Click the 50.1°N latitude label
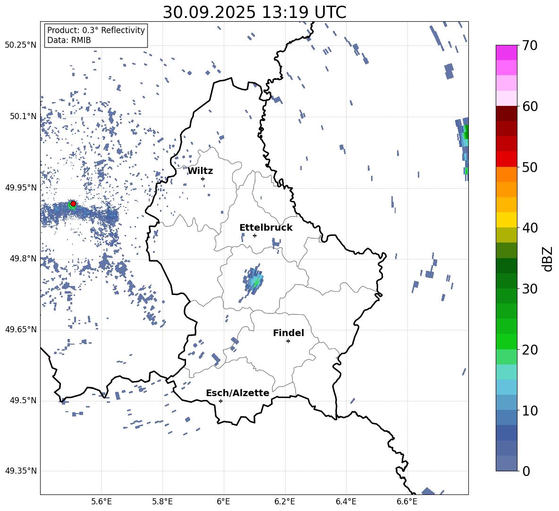This screenshot has height=511, width=559. point(23,117)
